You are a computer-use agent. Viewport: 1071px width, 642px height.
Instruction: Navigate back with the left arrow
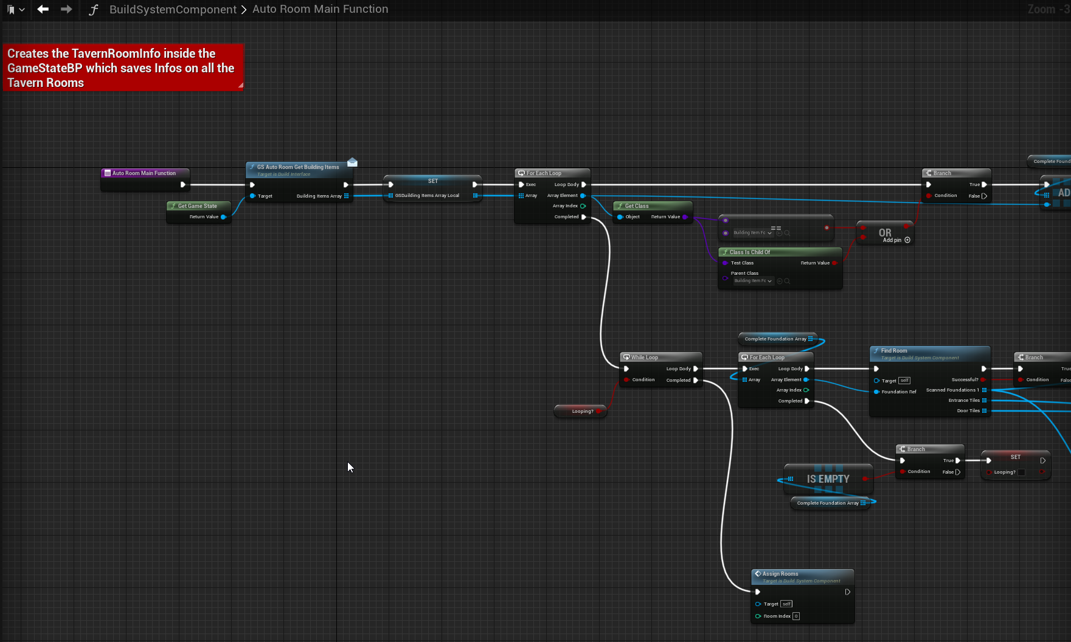pos(43,9)
